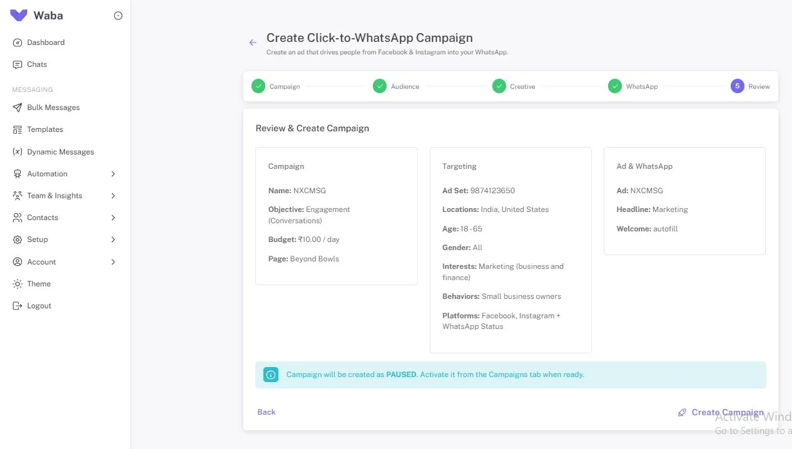The height and width of the screenshot is (449, 792).
Task: Click the Create Campaign button
Action: click(726, 412)
